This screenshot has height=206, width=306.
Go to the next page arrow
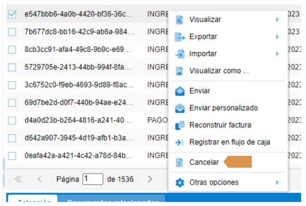coord(150,179)
